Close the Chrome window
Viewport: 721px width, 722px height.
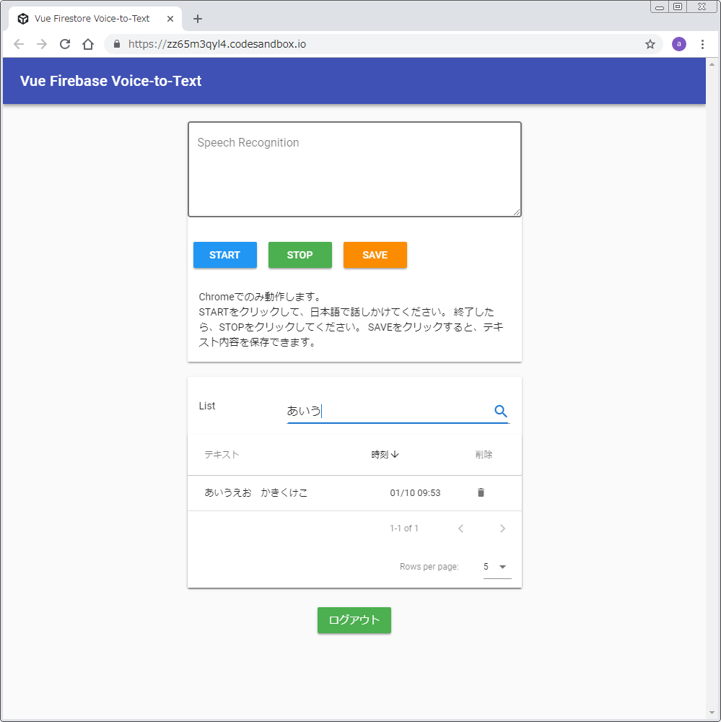(702, 7)
